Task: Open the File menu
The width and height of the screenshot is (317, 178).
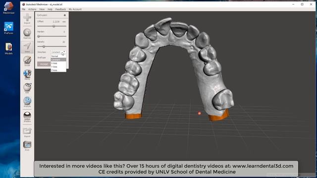Action: click(x=24, y=9)
